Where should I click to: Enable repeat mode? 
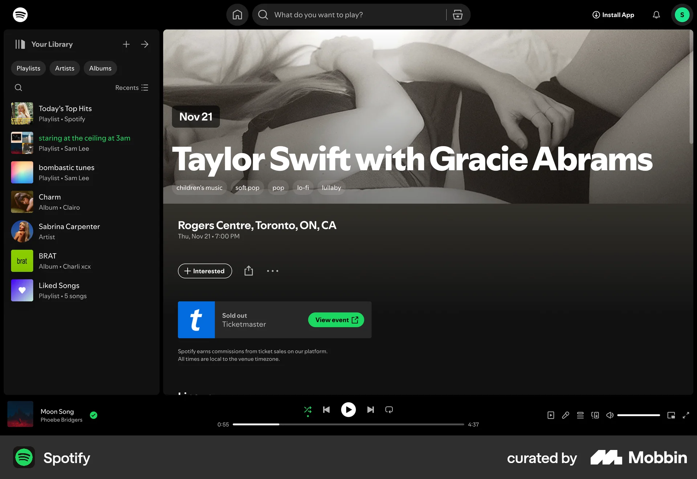(x=389, y=409)
